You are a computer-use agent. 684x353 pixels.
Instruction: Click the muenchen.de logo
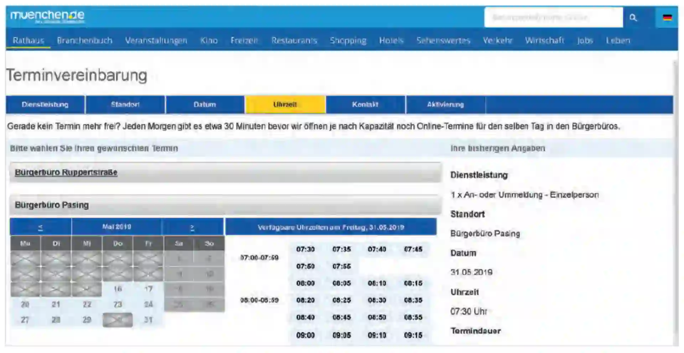pyautogui.click(x=47, y=16)
